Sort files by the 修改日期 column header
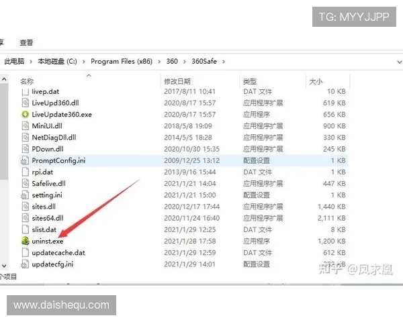Viewport: 403px width, 322px height. [177, 82]
